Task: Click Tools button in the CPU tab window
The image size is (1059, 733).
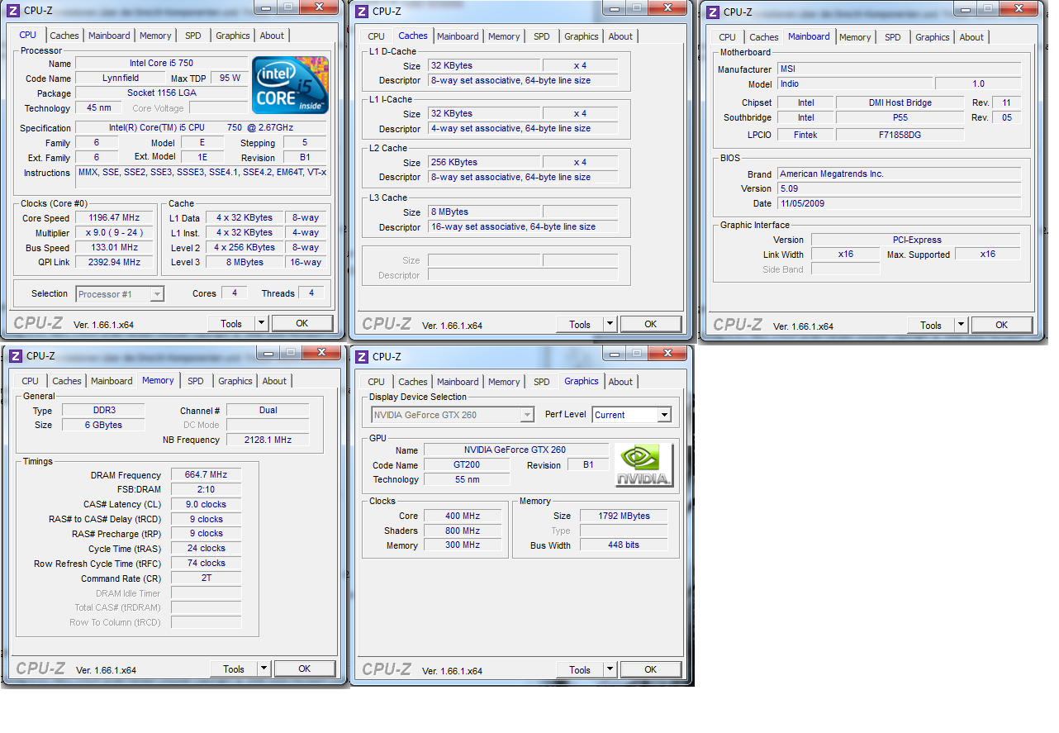Action: pos(231,323)
